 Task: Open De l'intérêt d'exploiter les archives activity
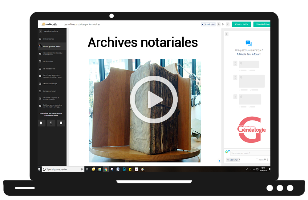point(52,98)
